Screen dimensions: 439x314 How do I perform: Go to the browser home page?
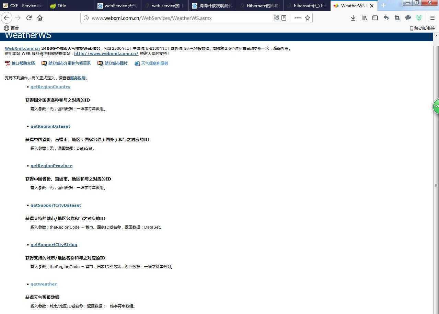click(x=40, y=18)
